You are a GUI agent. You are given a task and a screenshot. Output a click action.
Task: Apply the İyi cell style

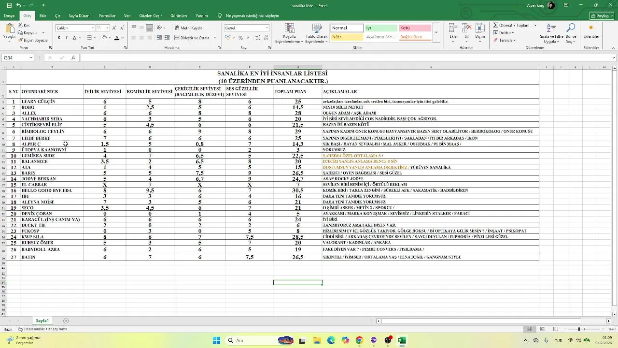tap(380, 28)
